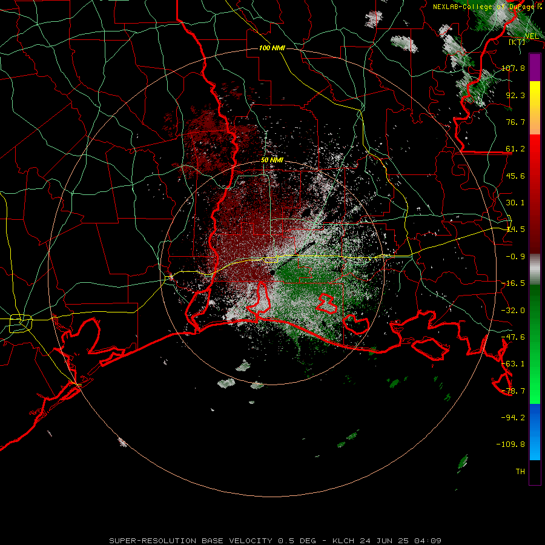Click the 76.7 value on velocity scale
This screenshot has width=545, height=545.
pyautogui.click(x=515, y=122)
